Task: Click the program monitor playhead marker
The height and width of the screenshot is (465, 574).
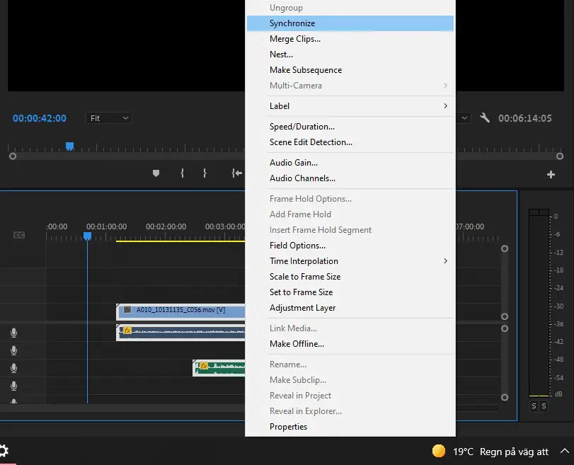Action: [x=69, y=146]
